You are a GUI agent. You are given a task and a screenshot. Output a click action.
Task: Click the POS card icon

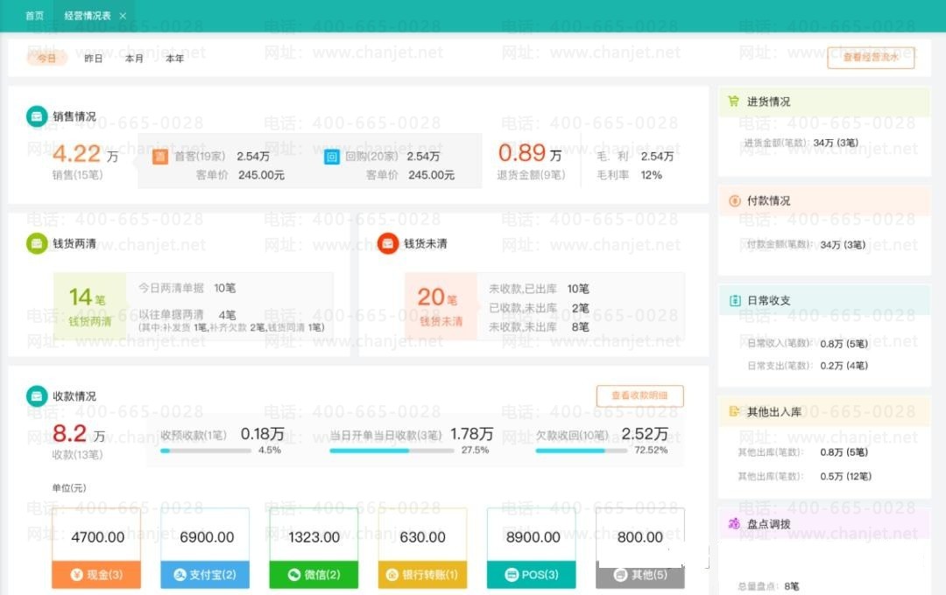pyautogui.click(x=512, y=575)
